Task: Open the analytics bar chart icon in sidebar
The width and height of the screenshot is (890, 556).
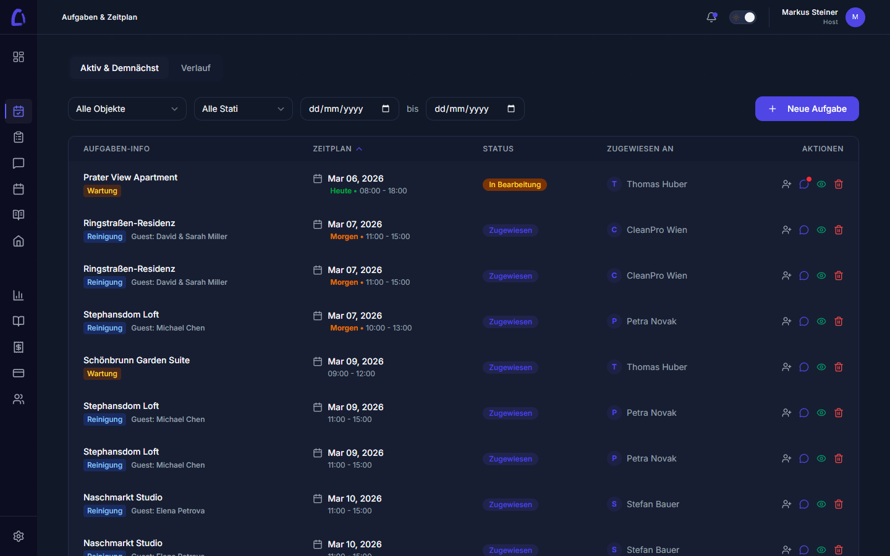Action: pos(19,295)
